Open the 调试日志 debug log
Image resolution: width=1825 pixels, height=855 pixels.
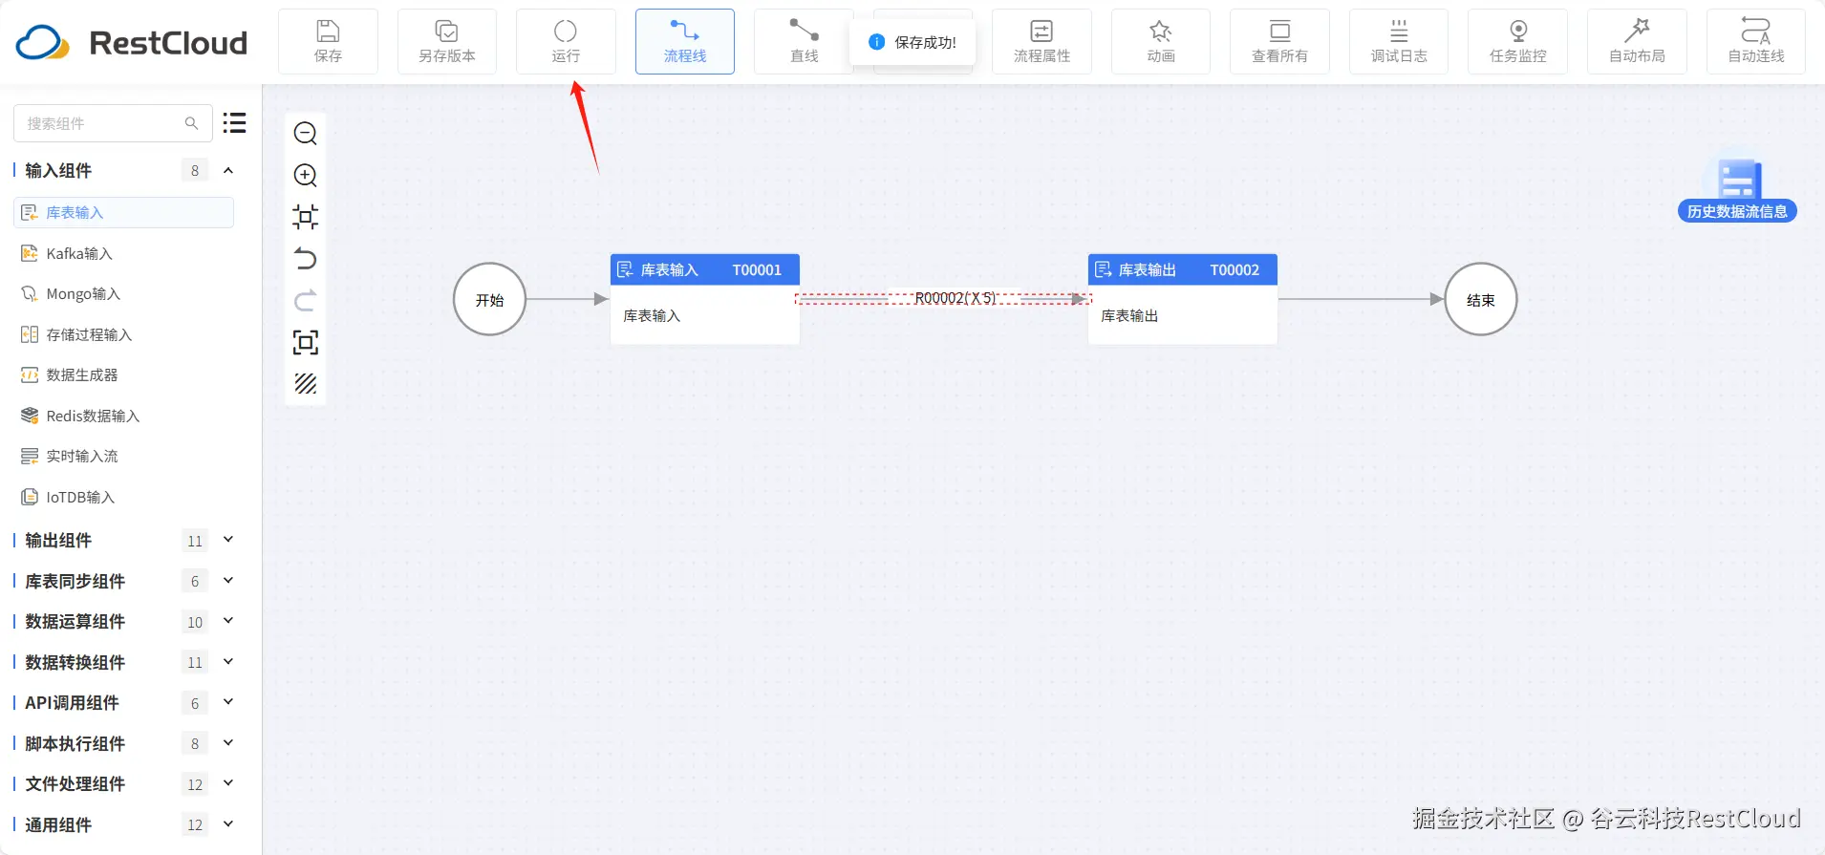1399,42
